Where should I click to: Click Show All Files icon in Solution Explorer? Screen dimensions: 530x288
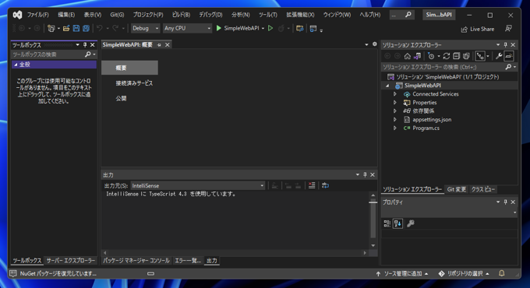coord(466,56)
